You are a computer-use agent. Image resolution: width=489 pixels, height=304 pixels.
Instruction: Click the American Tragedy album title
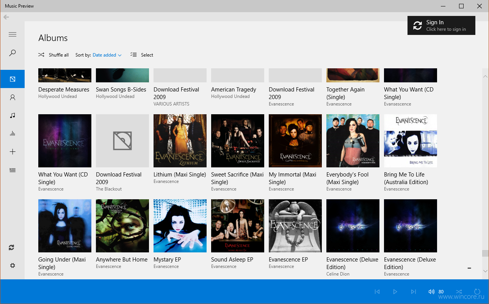click(x=234, y=90)
